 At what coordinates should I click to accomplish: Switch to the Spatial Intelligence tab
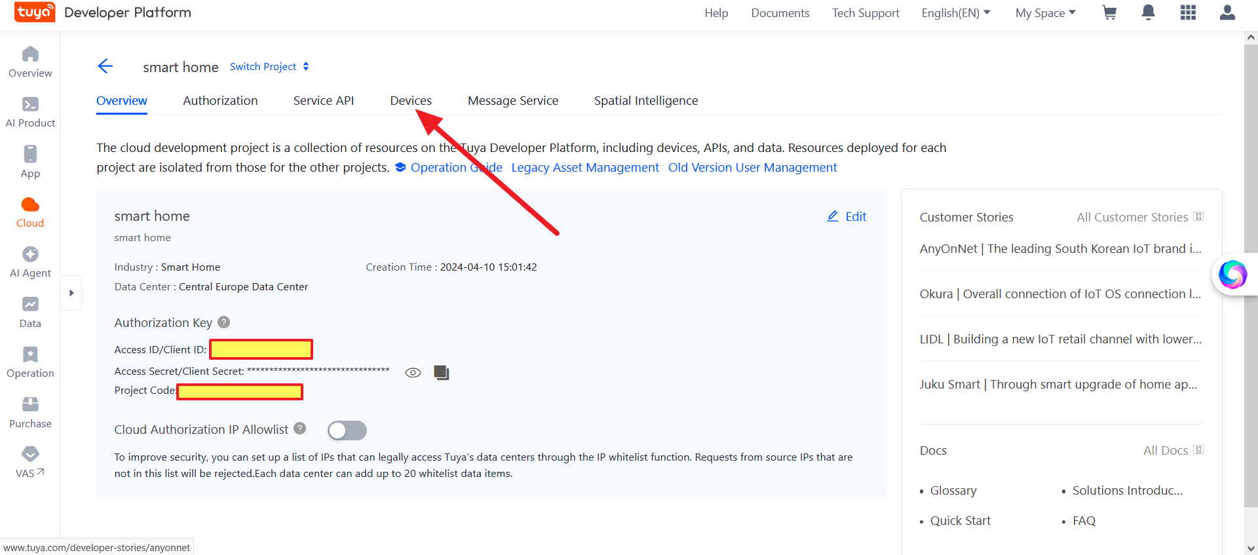646,101
